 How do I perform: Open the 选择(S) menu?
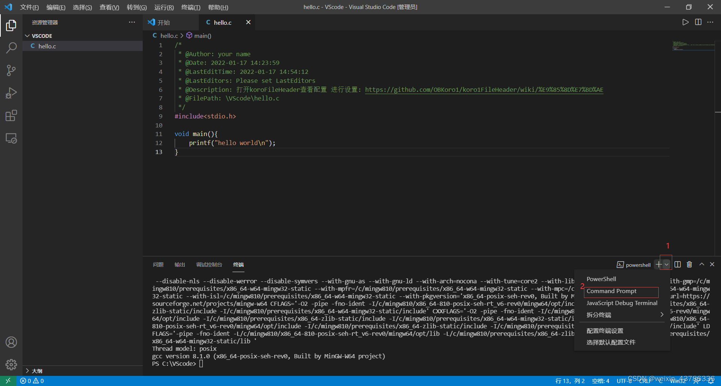[82, 7]
